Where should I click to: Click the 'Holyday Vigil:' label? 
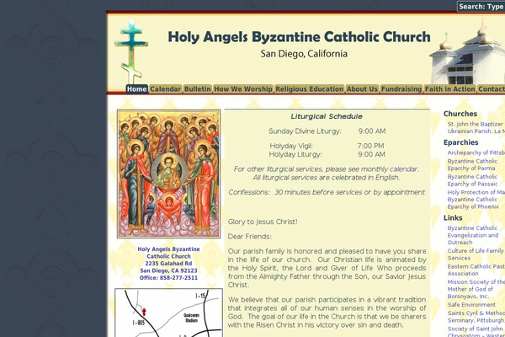291,146
